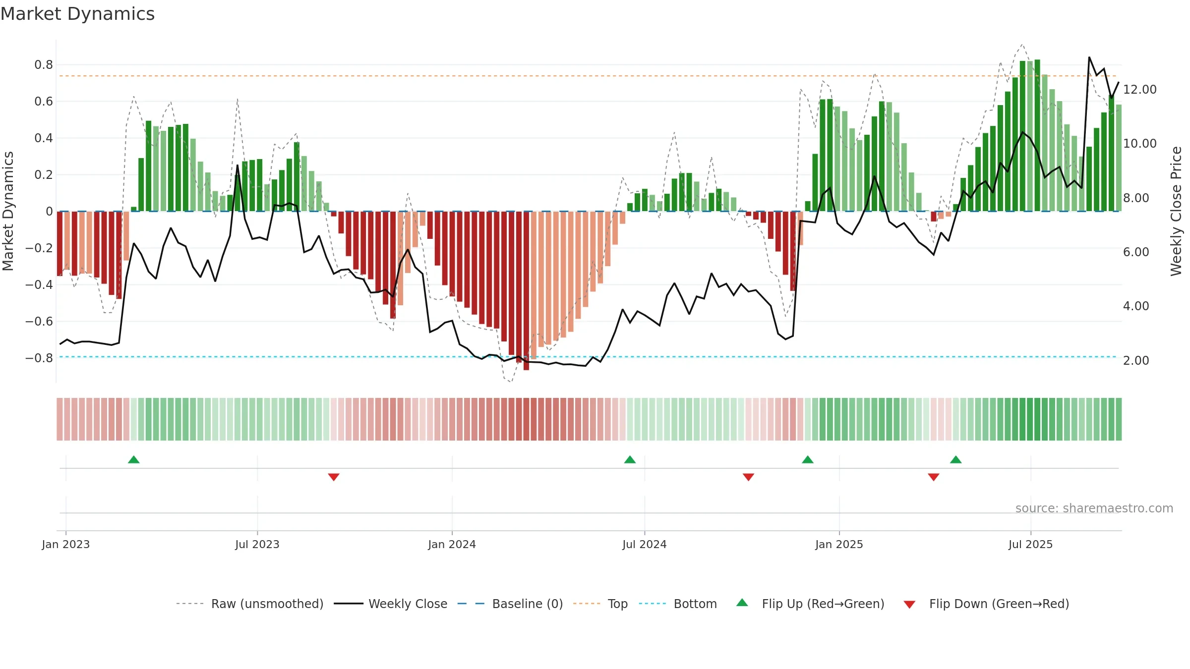Click the Jan 2023 x-axis label
The height and width of the screenshot is (669, 1190).
point(66,545)
